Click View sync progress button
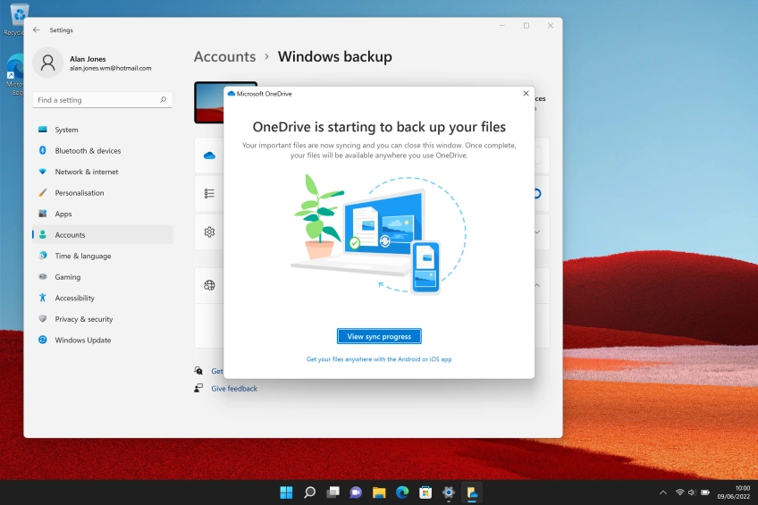The height and width of the screenshot is (505, 758). point(379,336)
